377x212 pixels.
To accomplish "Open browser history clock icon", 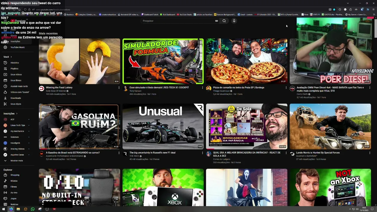I will [340, 9].
